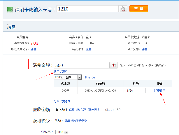This screenshot has height=135, width=179.
Task: Click the 消费金额 amount input field
Action: (x=81, y=65)
